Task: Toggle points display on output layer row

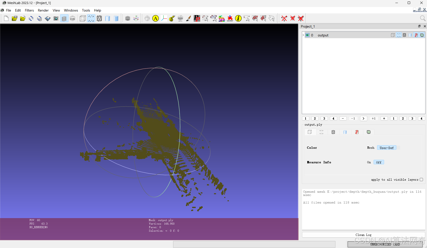Action: [x=399, y=35]
